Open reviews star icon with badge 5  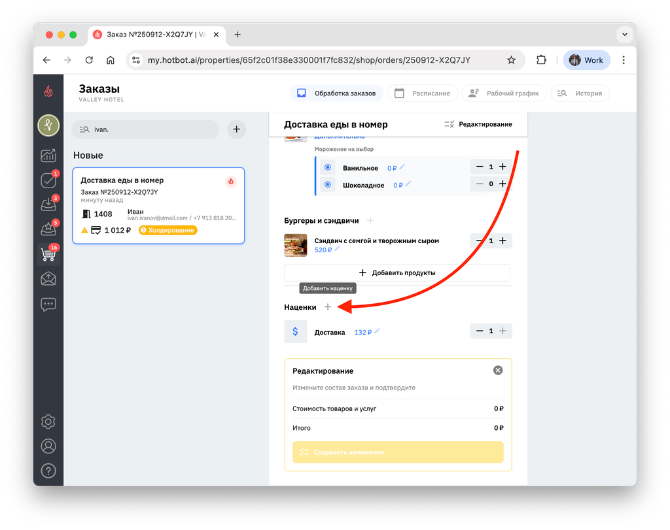[48, 229]
